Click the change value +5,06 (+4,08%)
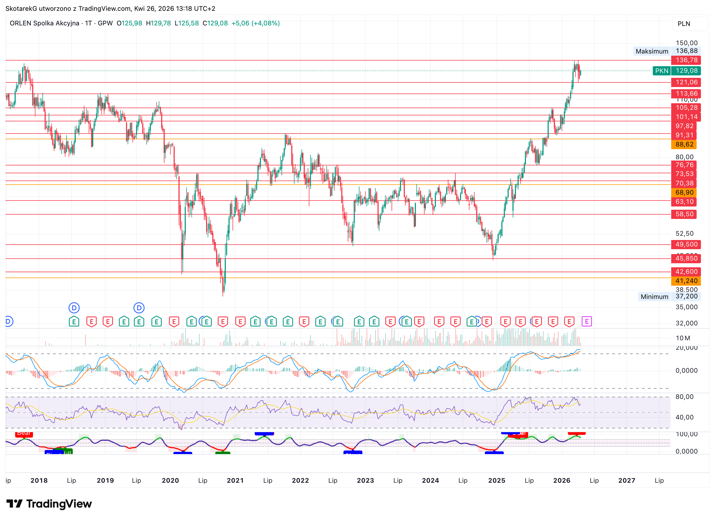715x520 pixels. click(256, 23)
